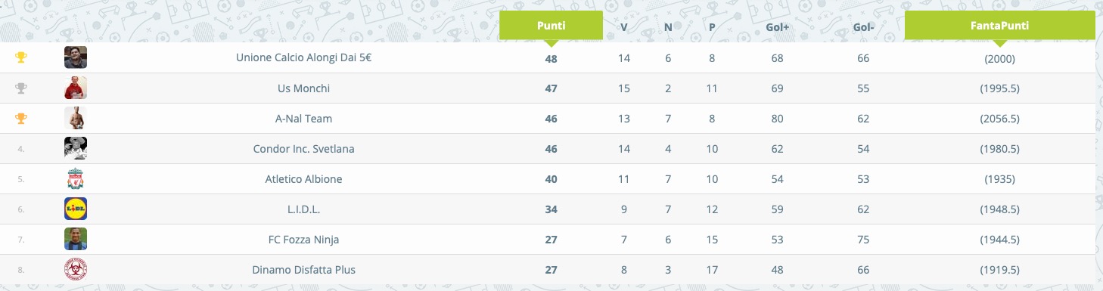
Task: Click the V wins column header
Action: [x=624, y=26]
